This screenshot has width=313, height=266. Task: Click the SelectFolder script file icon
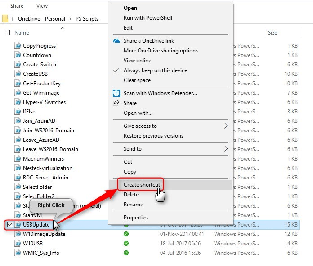(18, 187)
